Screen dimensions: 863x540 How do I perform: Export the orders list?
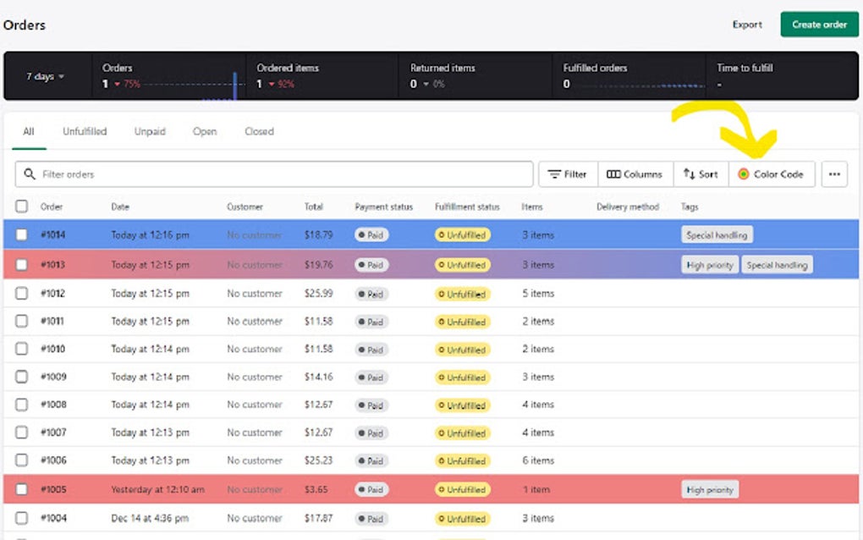(746, 25)
